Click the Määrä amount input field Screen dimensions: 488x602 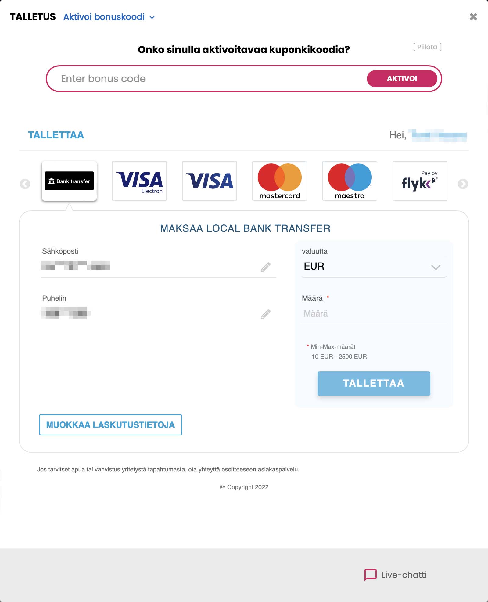coord(374,314)
